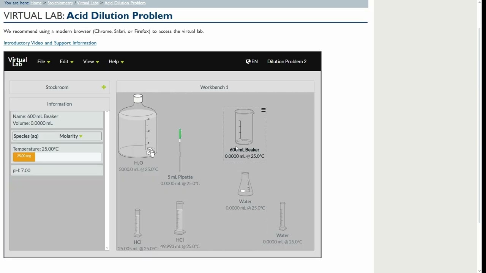Open the beaker's hamburger menu icon
The height and width of the screenshot is (273, 486).
264,110
